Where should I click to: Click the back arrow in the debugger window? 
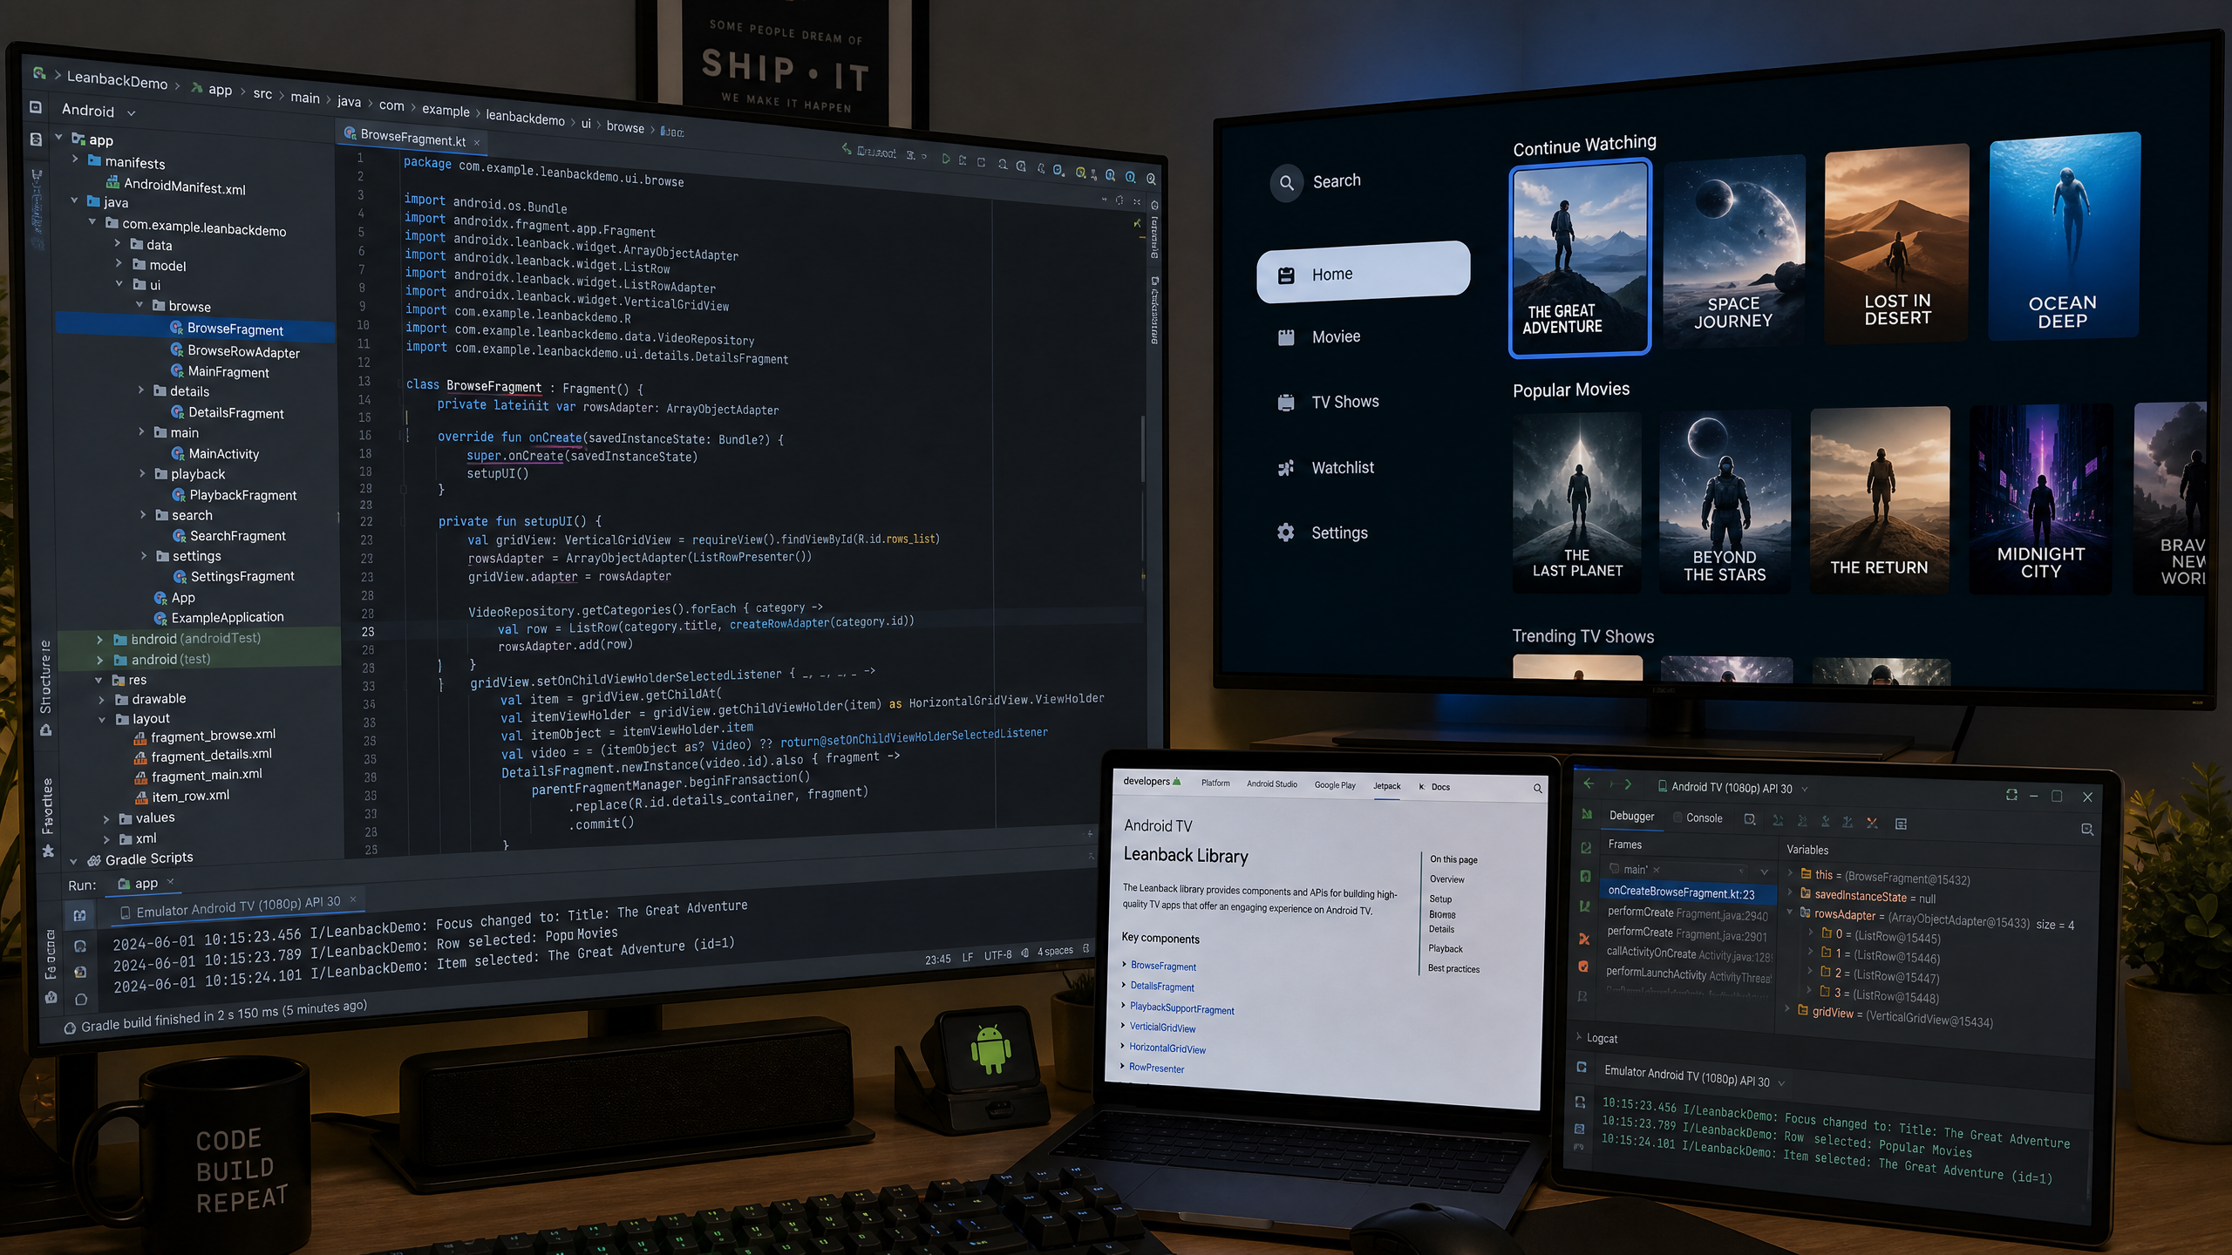click(1588, 784)
